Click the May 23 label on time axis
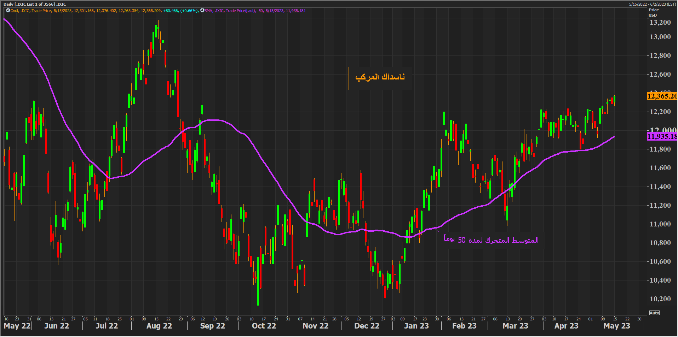The height and width of the screenshot is (337, 678). pos(616,326)
